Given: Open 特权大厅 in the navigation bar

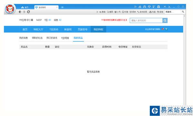Looking at the screenshot, I should tap(38, 29).
